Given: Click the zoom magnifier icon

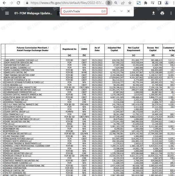Looking at the screenshot, I should tap(116, 3).
